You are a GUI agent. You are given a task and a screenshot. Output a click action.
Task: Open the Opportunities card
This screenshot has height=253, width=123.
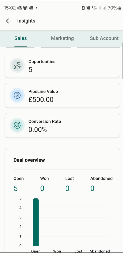tap(62, 66)
